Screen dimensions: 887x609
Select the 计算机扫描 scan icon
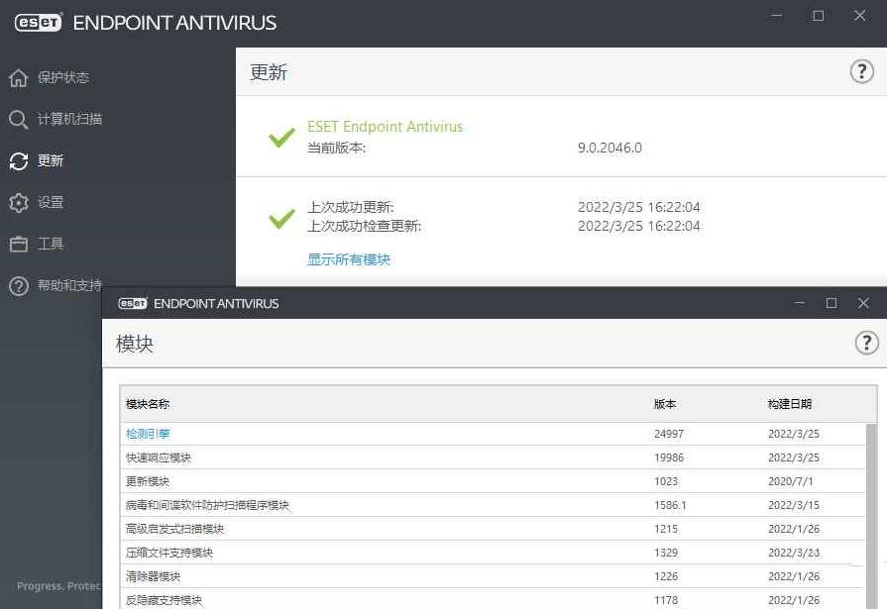click(21, 119)
